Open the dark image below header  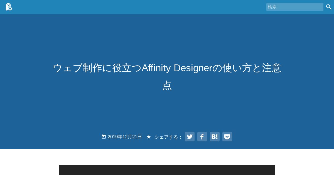click(167, 170)
